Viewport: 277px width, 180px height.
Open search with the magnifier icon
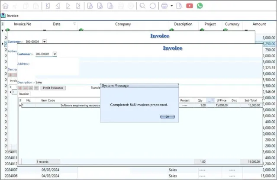coord(142,6)
